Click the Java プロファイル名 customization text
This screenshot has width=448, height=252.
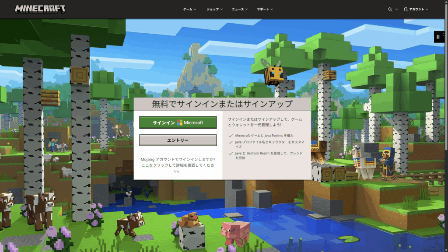coord(269,144)
